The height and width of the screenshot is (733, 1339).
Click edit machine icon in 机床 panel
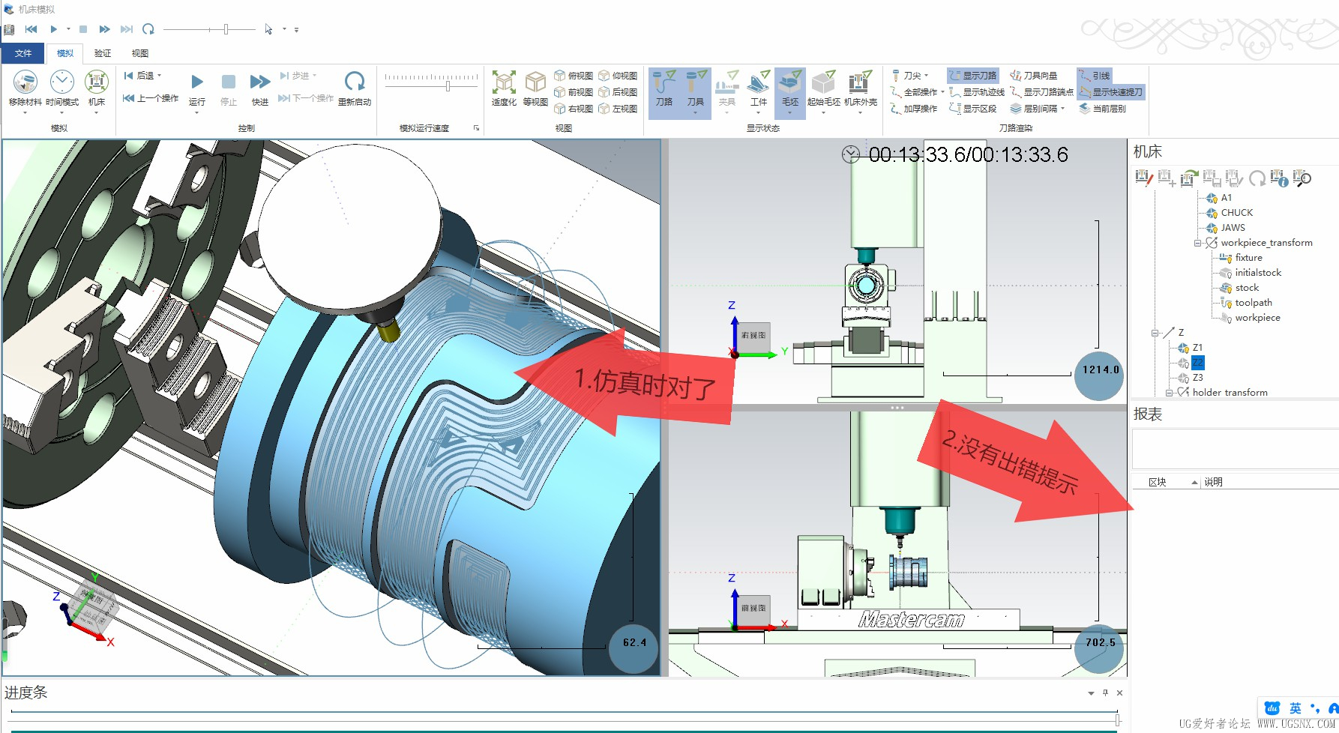(x=1143, y=178)
